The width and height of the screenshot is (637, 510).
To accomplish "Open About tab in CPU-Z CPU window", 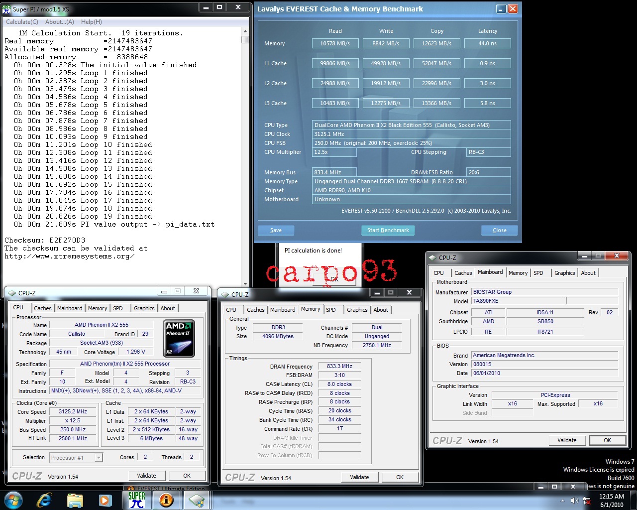I will (x=168, y=308).
